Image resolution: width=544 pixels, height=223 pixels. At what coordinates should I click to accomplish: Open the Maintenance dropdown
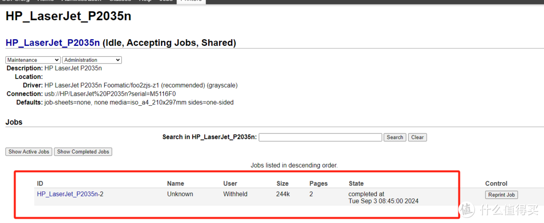[33, 60]
